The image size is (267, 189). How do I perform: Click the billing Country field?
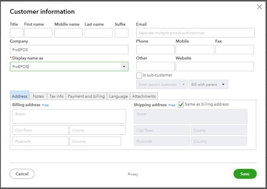[95, 141]
